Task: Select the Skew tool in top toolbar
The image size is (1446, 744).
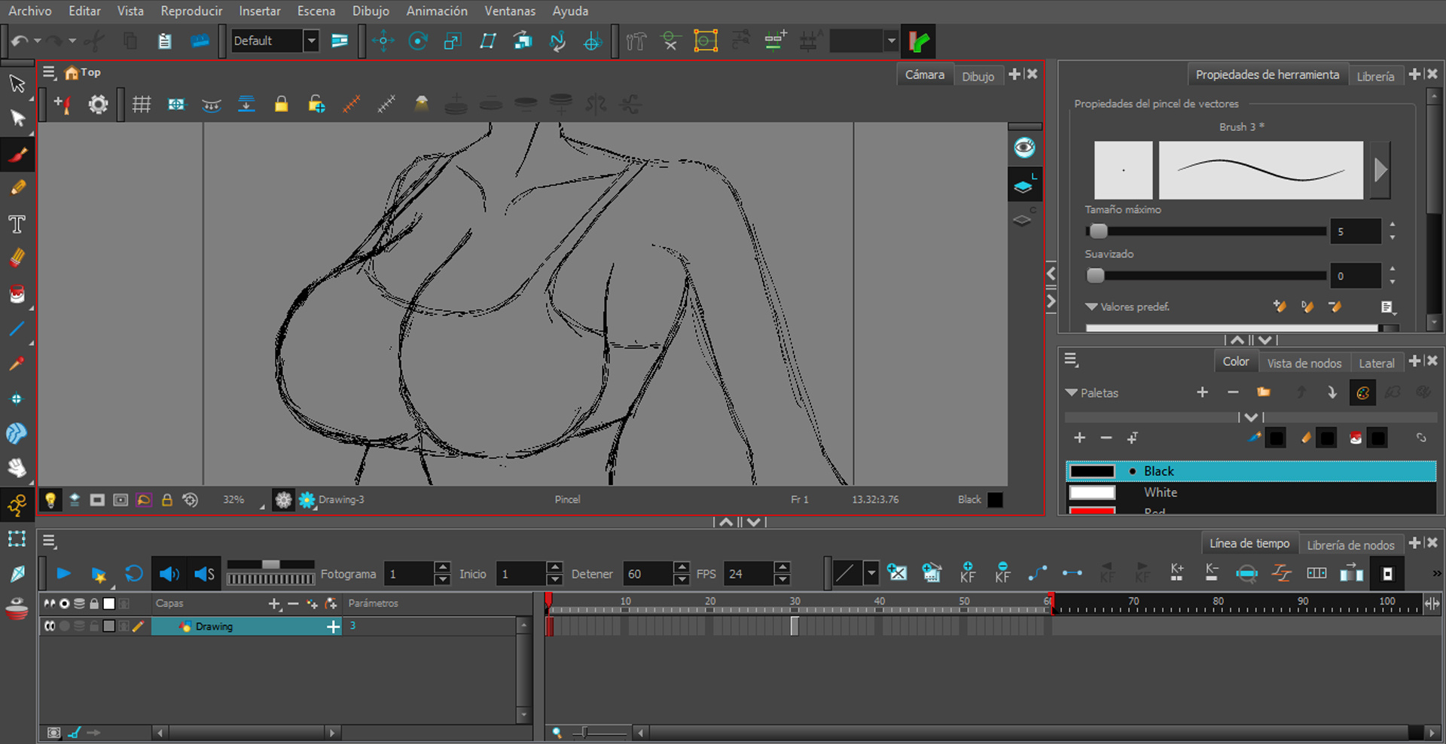Action: [x=488, y=41]
